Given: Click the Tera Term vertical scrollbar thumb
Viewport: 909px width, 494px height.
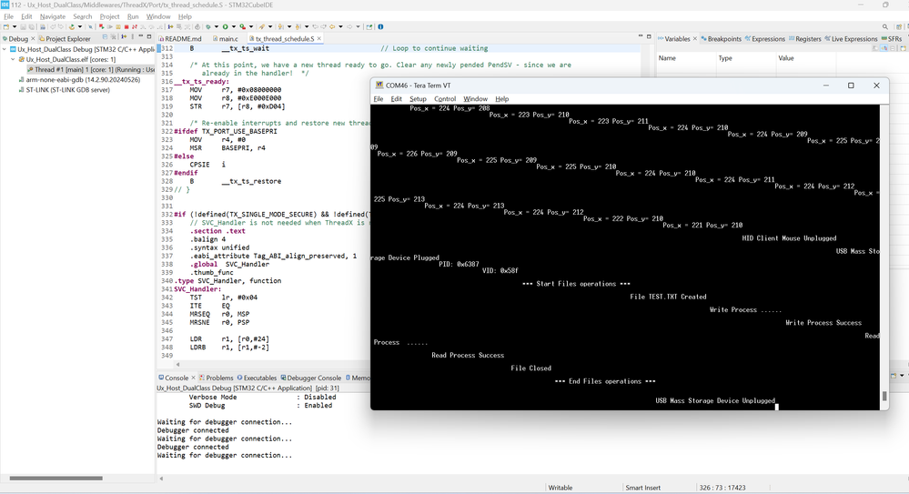Looking at the screenshot, I should pyautogui.click(x=884, y=397).
